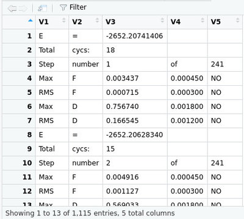The height and width of the screenshot is (219, 244).
Task: Sort by the V2 column header
Action: coord(85,22)
